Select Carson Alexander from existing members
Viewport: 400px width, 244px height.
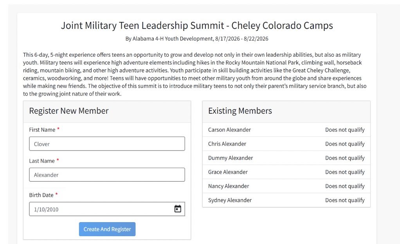pos(229,130)
